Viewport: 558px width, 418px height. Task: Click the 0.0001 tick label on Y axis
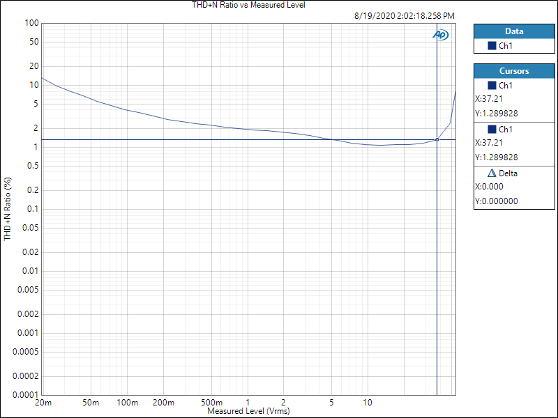point(26,395)
